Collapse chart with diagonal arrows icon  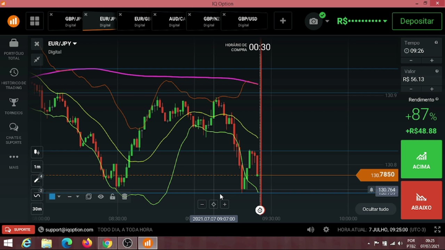37,60
